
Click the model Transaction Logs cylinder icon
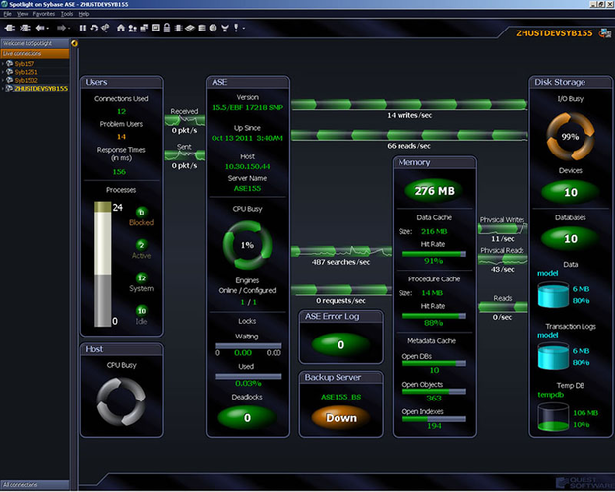click(553, 356)
